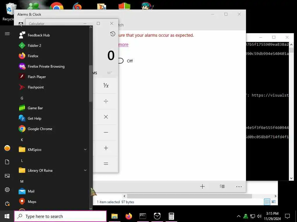The height and width of the screenshot is (222, 297).
Task: Open Game Bar from the app list
Action: [x=53, y=108]
